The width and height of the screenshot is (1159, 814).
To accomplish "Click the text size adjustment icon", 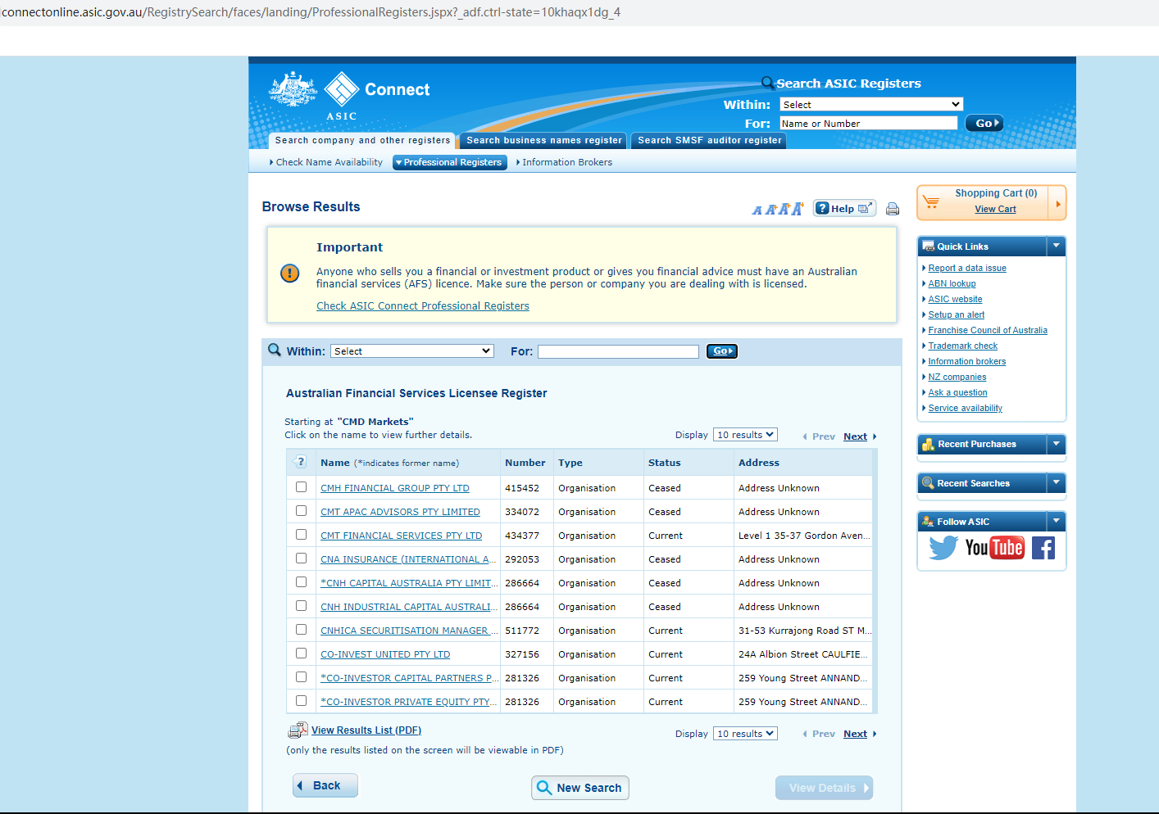I will coord(778,209).
